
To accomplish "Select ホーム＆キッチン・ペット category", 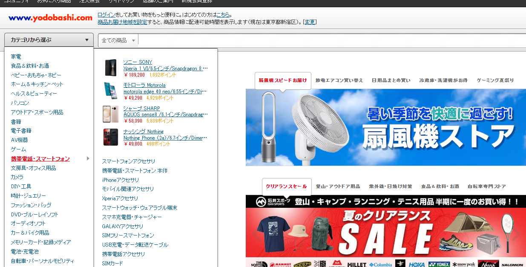I will [x=37, y=84].
